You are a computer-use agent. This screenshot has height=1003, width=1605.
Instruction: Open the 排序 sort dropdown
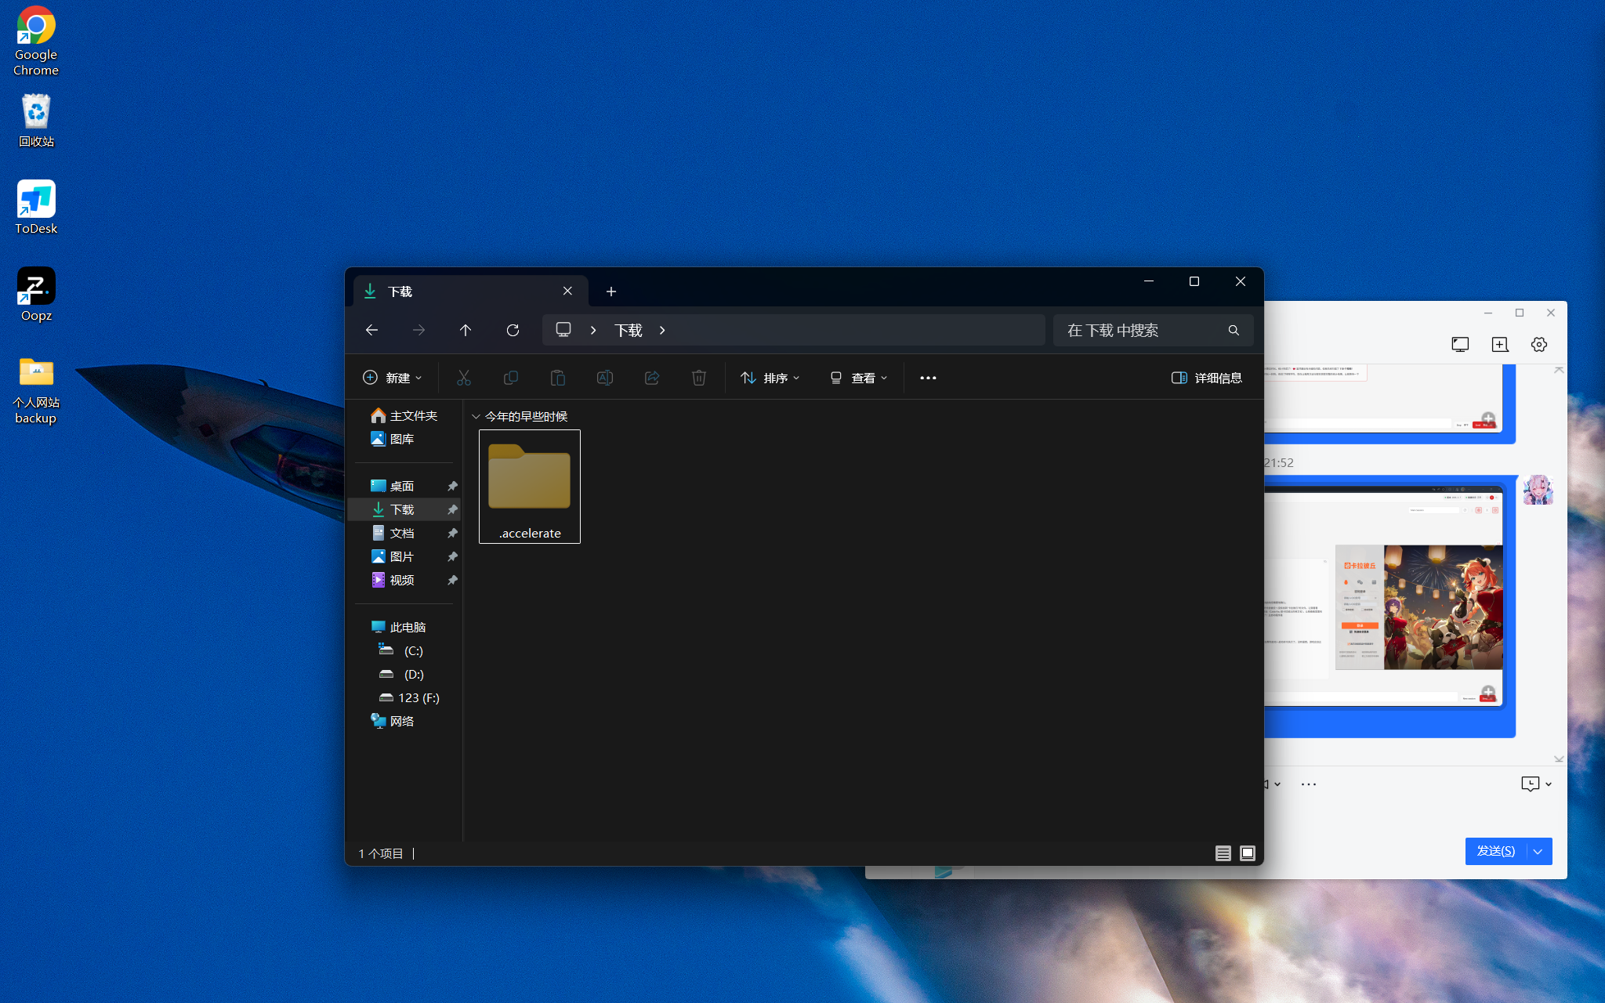click(x=770, y=378)
